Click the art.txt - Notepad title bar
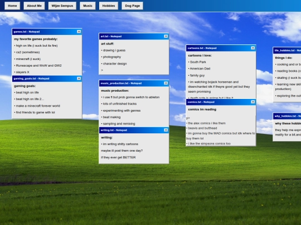The height and width of the screenshot is (225, 301). tap(134, 36)
